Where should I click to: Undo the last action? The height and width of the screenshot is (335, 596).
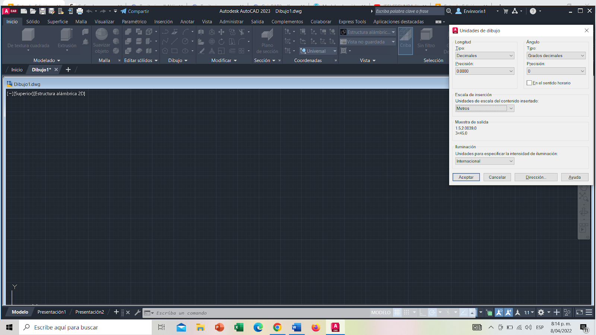89,11
